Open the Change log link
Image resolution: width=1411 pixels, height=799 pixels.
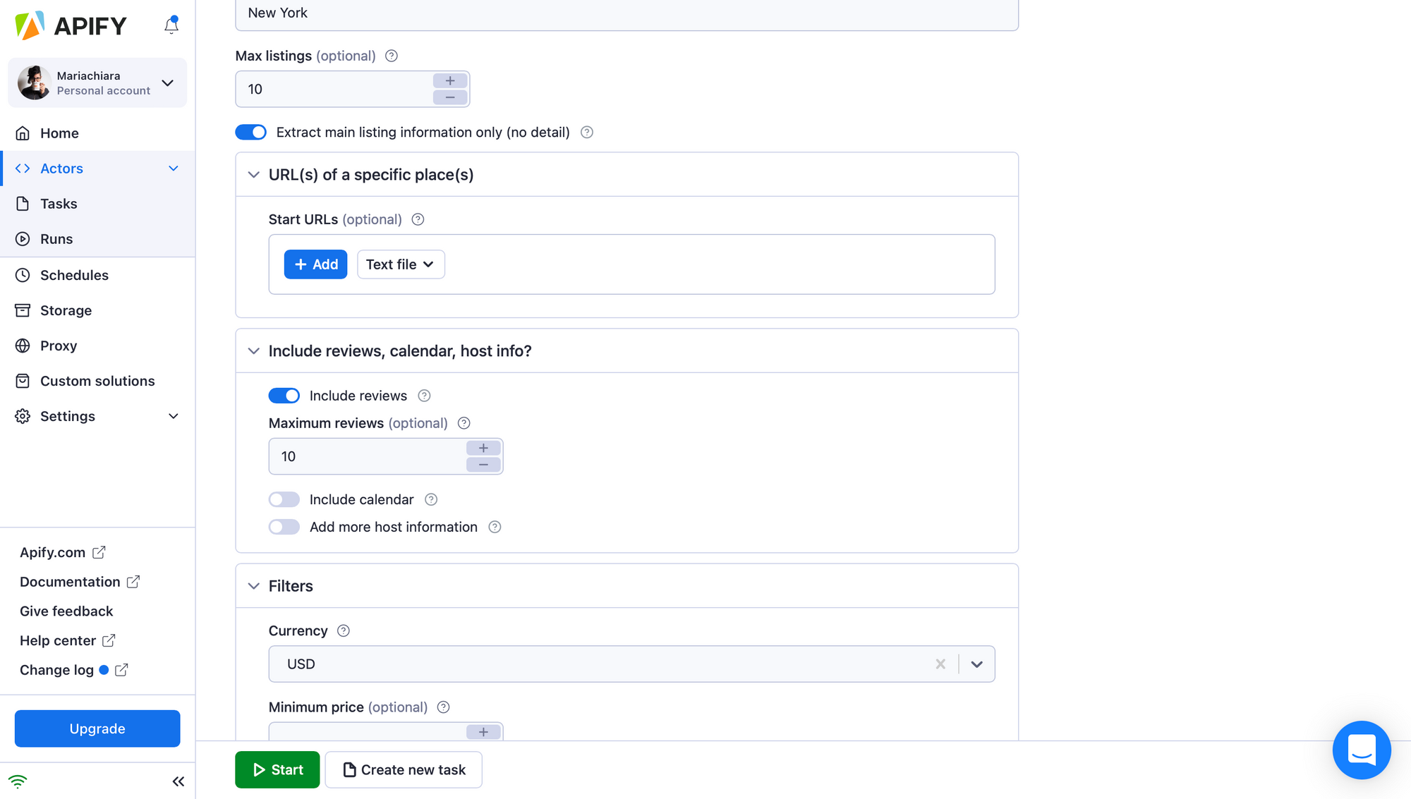pos(73,670)
